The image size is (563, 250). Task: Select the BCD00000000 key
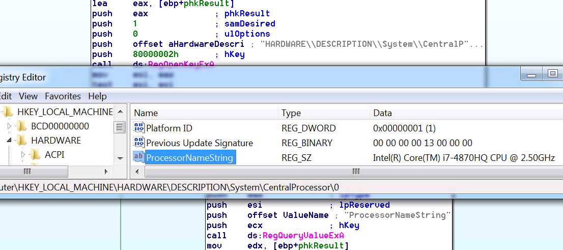tap(60, 126)
